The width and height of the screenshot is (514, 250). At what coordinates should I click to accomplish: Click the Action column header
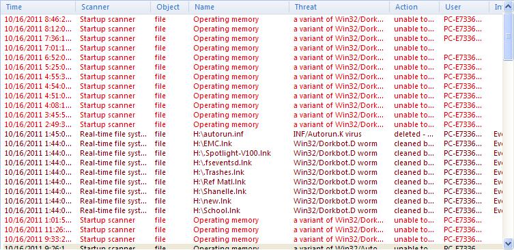(x=414, y=7)
